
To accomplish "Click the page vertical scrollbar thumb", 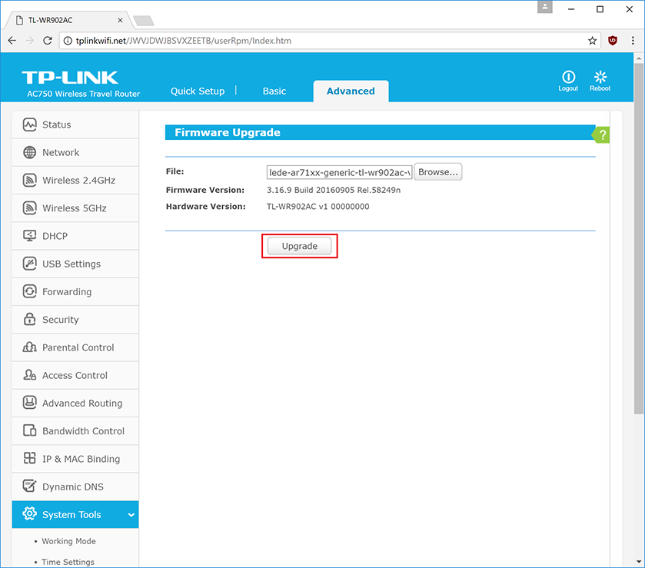I will [638, 238].
